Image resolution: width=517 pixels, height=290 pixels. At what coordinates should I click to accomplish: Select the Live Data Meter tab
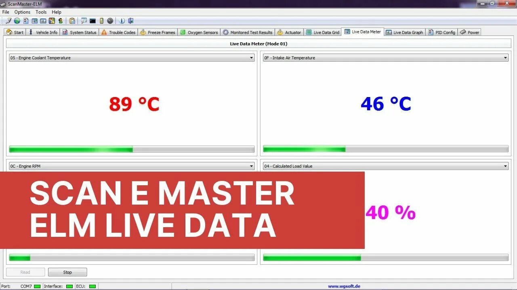[362, 31]
